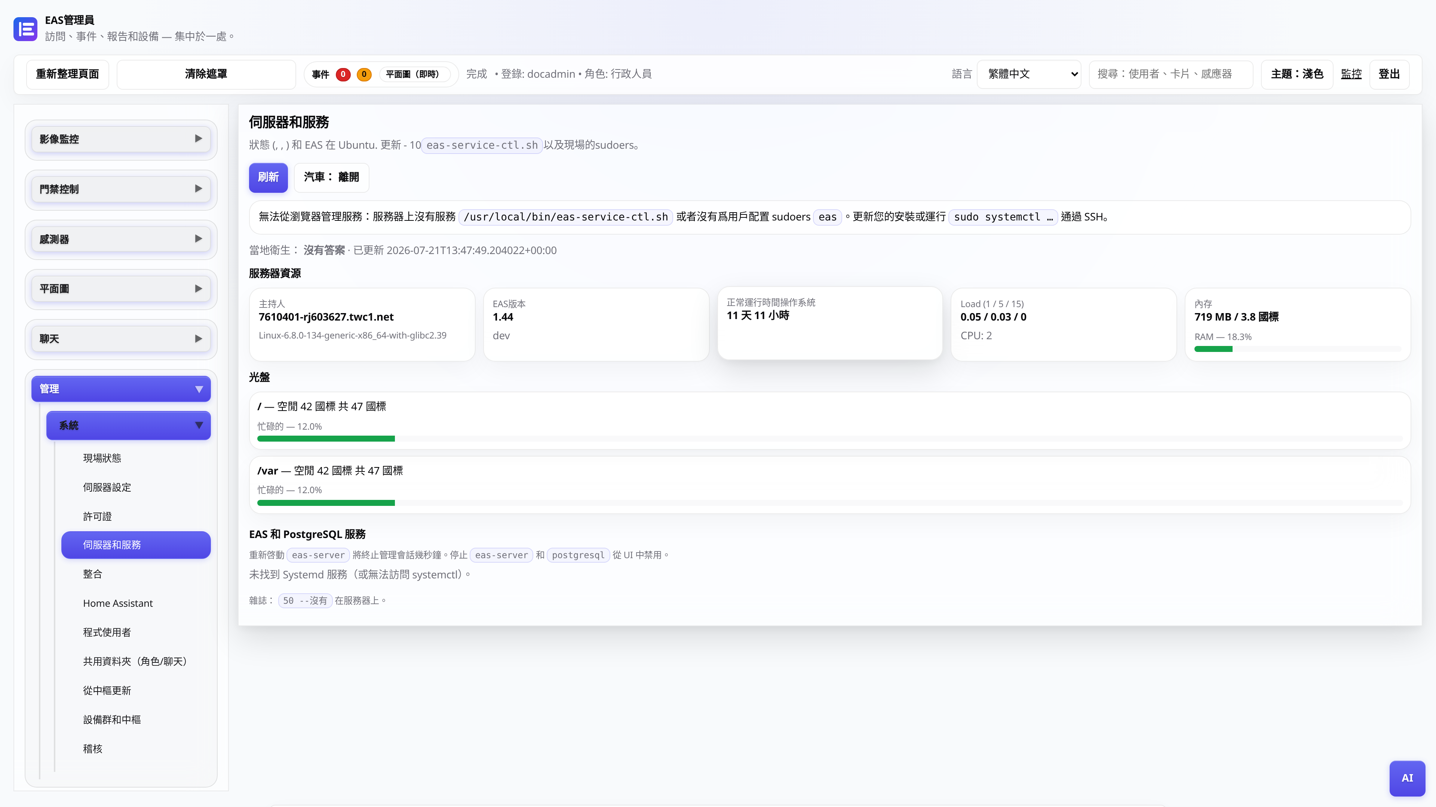Open the 語言 language dropdown
The width and height of the screenshot is (1436, 807).
1028,74
